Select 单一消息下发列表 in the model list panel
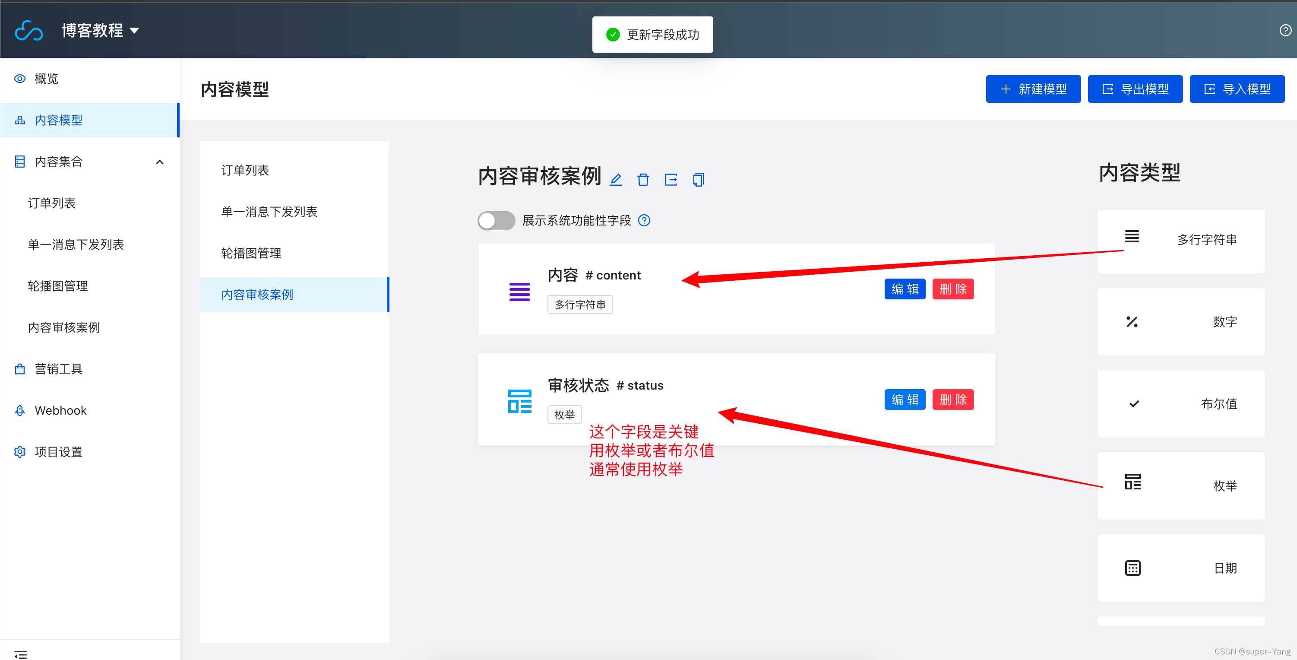 tap(294, 212)
